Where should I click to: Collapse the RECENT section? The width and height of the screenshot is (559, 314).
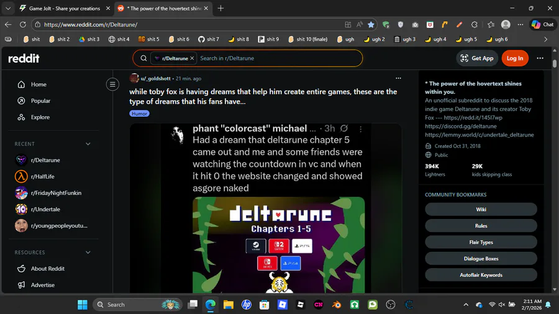(88, 144)
